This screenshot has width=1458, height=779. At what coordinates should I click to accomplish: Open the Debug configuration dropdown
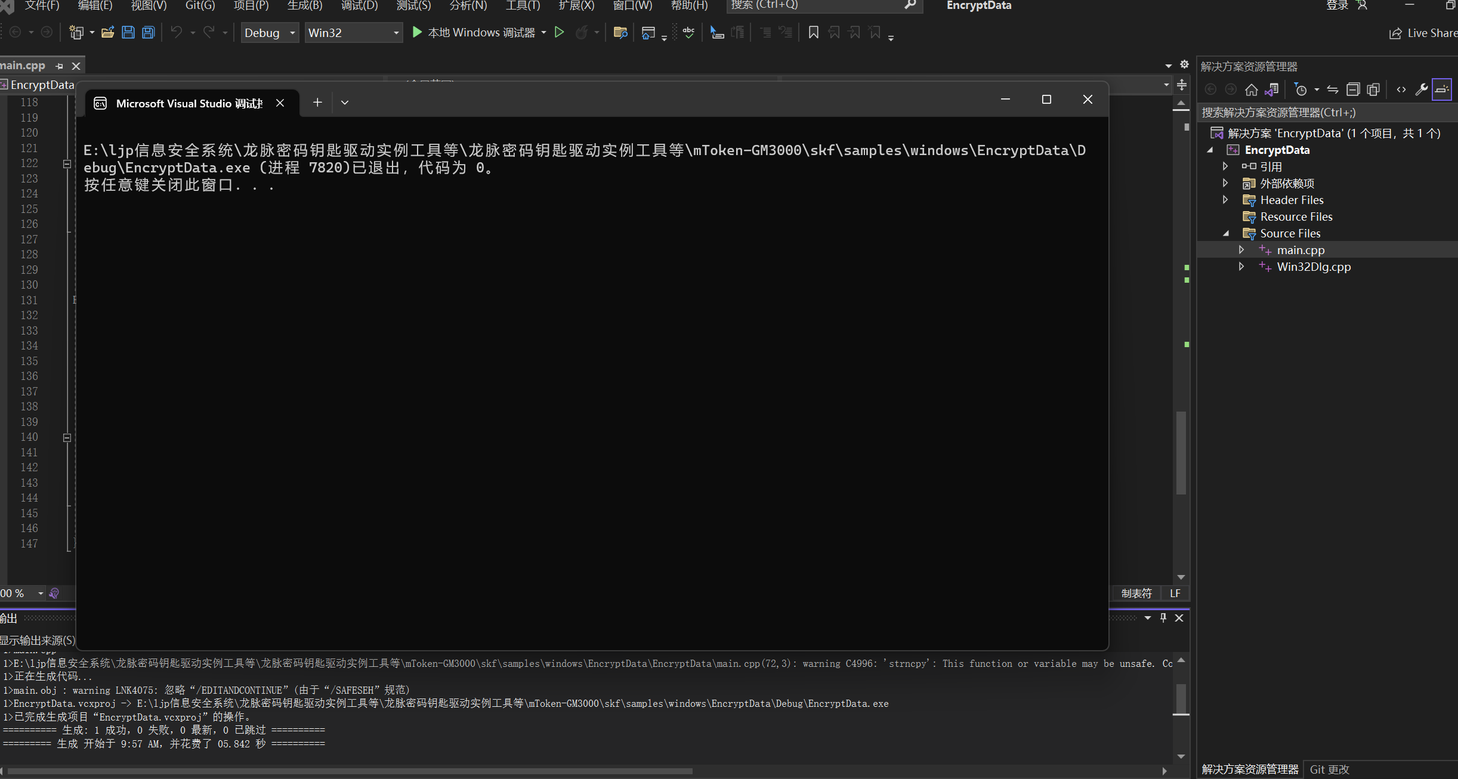tap(270, 33)
